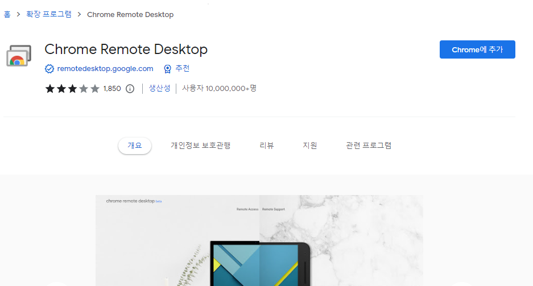Go to 홈 breadcrumb link
533x286 pixels.
tap(7, 14)
